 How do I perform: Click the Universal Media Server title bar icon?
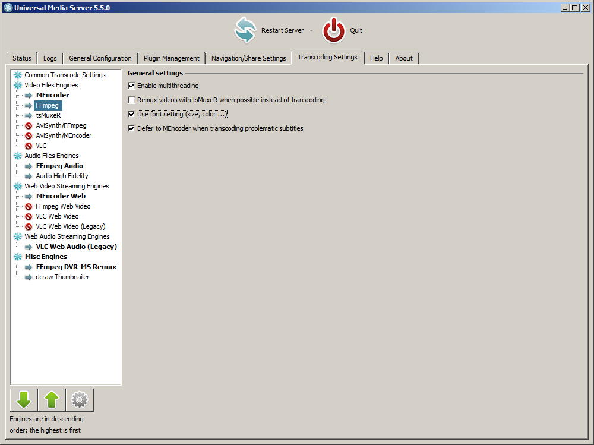(x=8, y=8)
